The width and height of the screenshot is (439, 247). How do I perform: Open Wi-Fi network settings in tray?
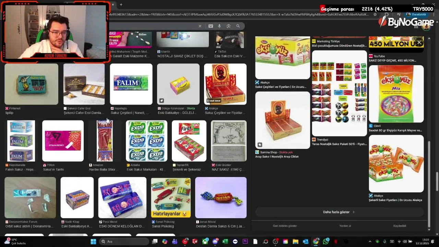point(399,242)
